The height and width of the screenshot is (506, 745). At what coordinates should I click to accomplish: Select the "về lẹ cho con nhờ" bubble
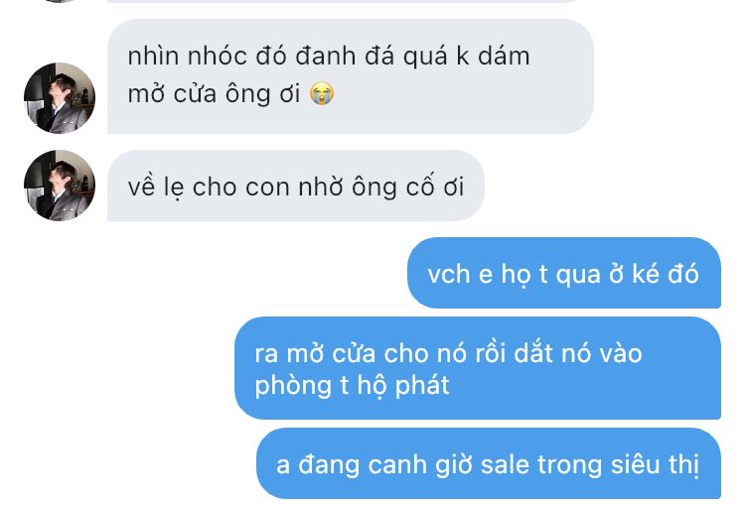click(296, 186)
